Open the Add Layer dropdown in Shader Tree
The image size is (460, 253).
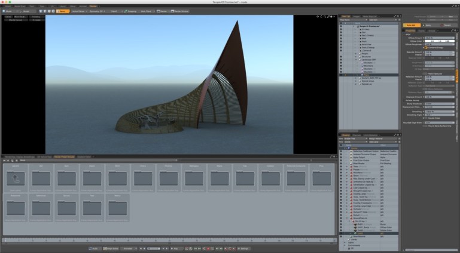tap(383, 142)
